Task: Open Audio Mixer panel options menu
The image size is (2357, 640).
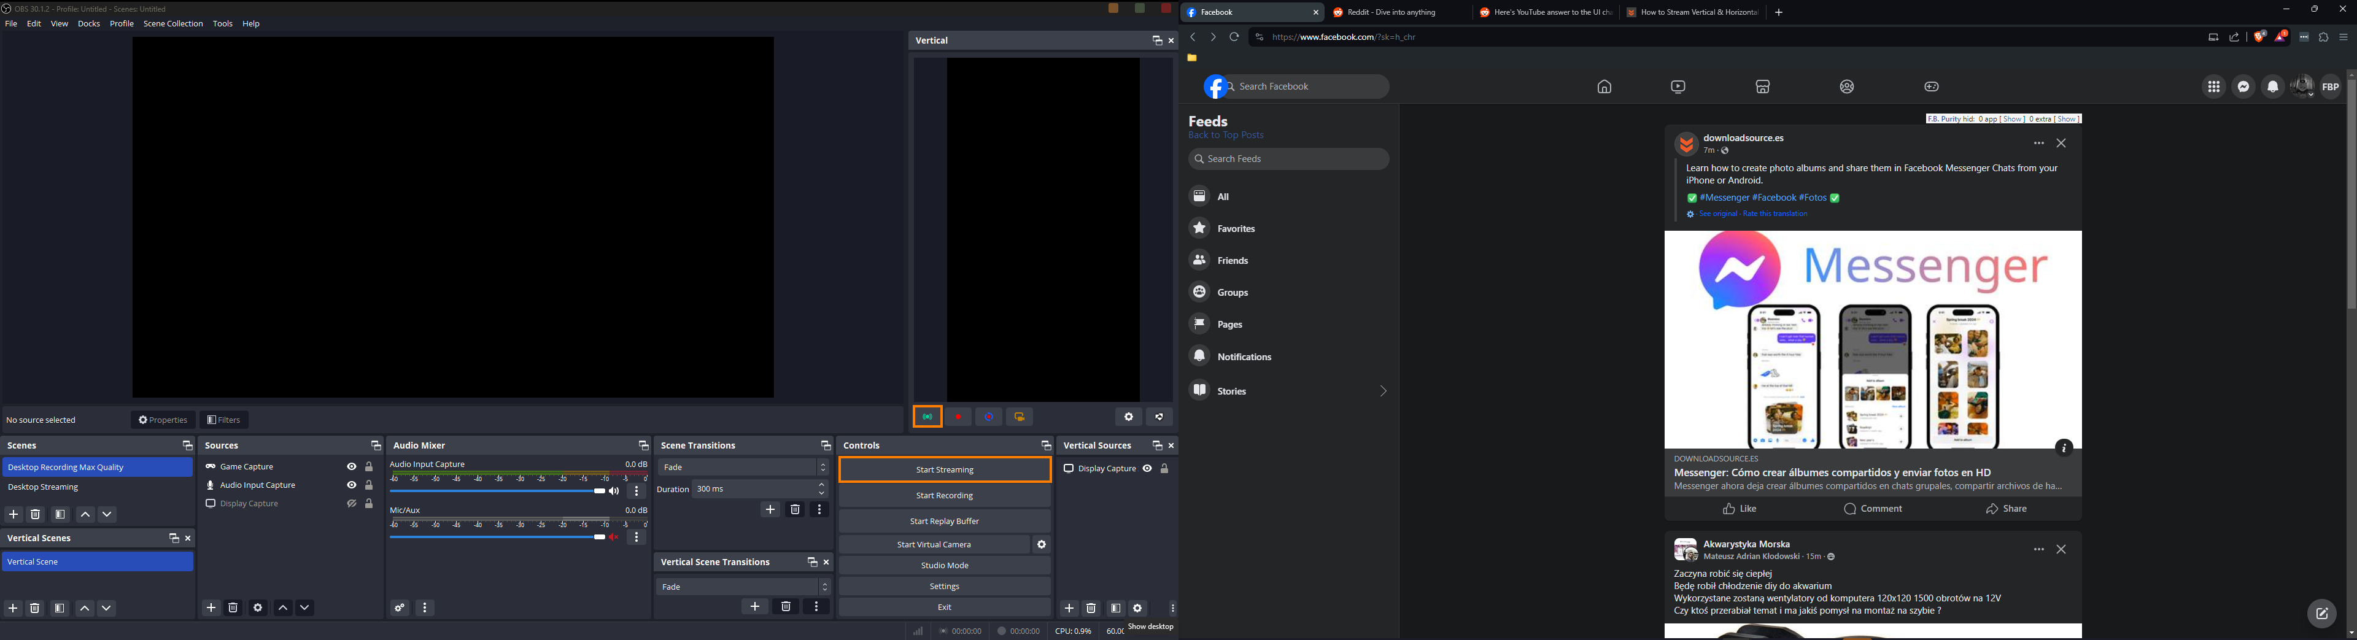Action: (x=425, y=608)
